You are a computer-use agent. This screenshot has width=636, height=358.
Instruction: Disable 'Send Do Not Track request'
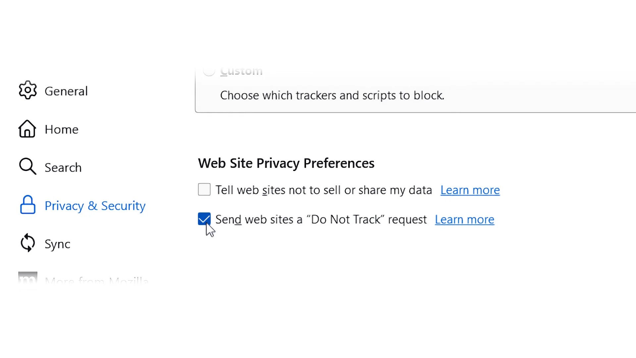[204, 219]
